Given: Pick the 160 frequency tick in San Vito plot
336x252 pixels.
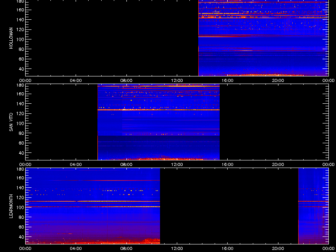Looking at the screenshot, I should click(x=20, y=94).
